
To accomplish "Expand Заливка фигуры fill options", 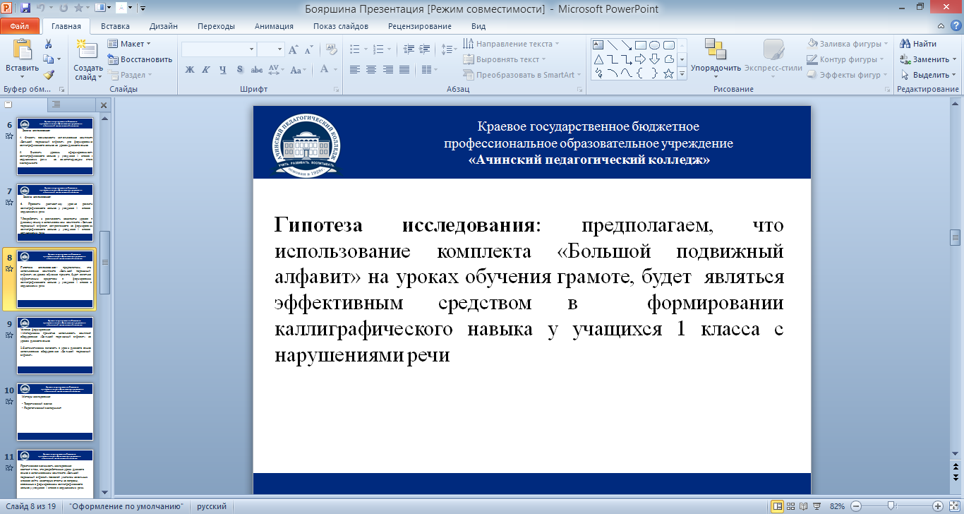I will pos(848,44).
